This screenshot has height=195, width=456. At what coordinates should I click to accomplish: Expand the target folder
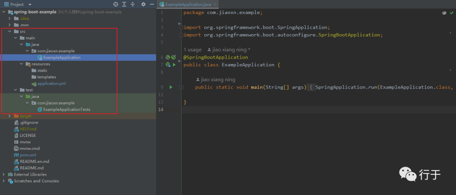click(x=10, y=116)
